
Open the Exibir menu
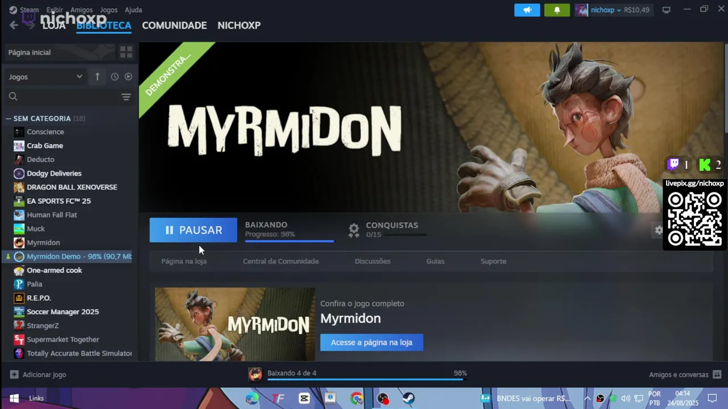55,10
